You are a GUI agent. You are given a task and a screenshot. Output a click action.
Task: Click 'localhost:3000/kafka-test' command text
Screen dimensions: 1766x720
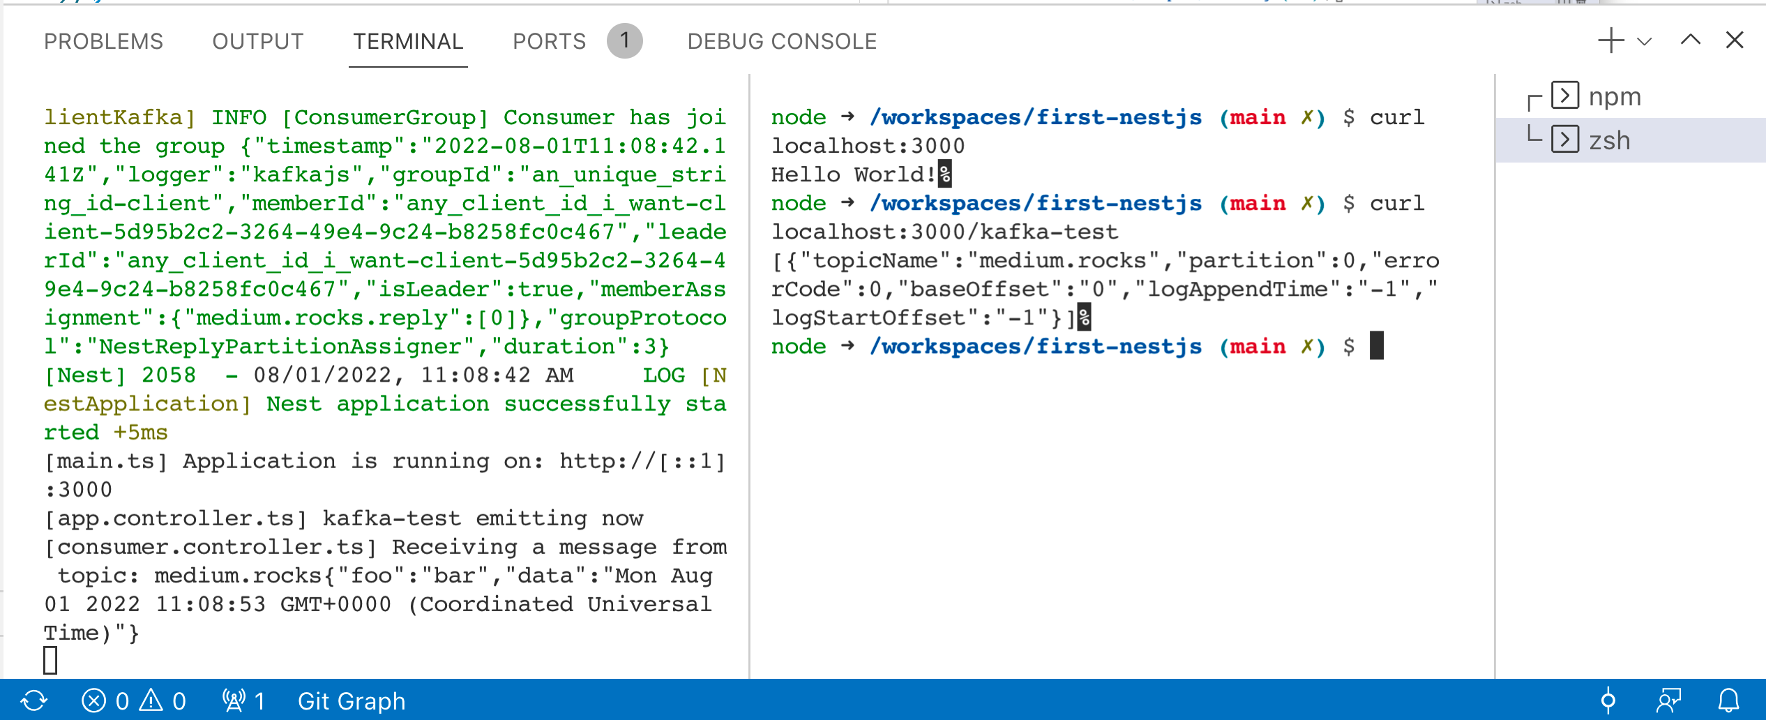pyautogui.click(x=944, y=232)
